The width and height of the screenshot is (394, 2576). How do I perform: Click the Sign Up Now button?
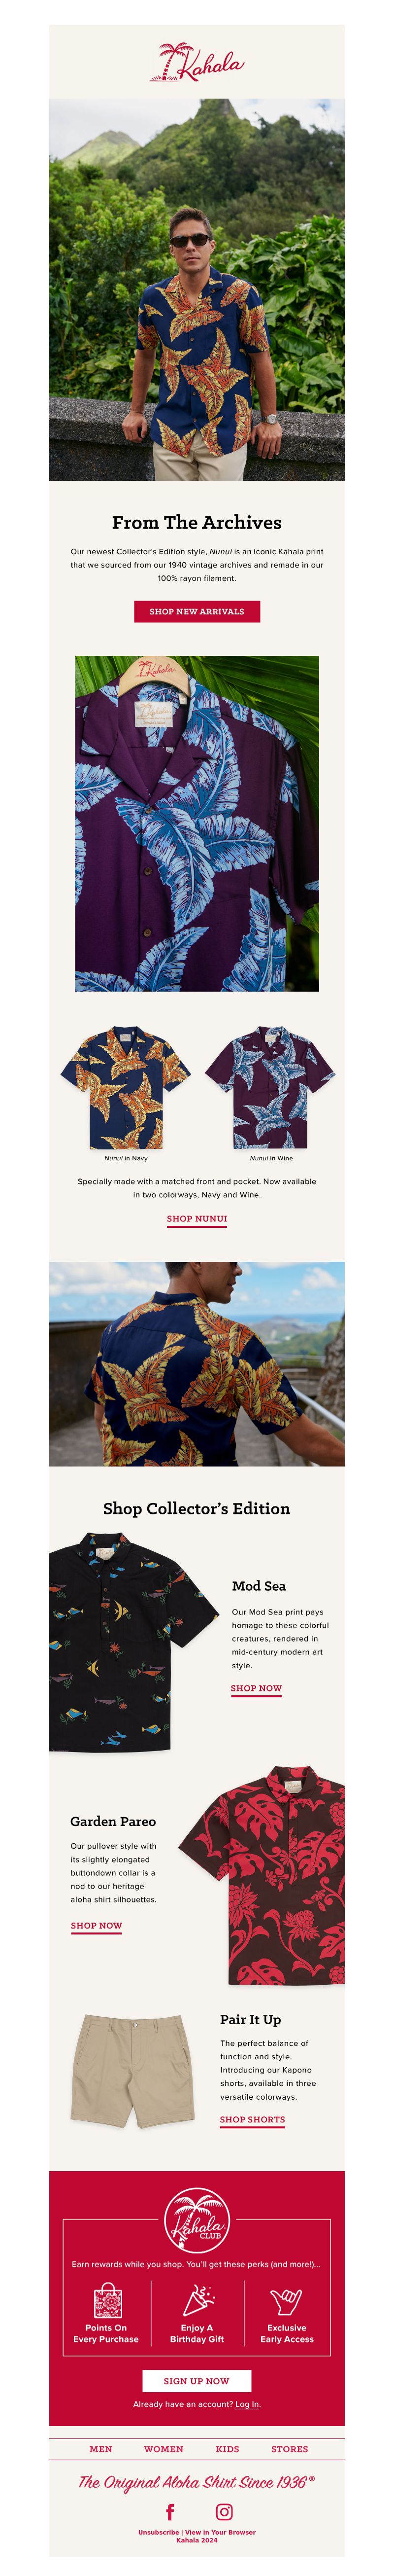tap(197, 2380)
